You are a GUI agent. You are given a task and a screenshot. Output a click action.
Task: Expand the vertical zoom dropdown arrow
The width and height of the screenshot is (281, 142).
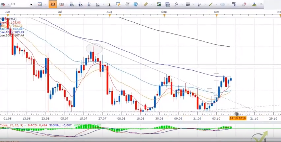(103, 4)
